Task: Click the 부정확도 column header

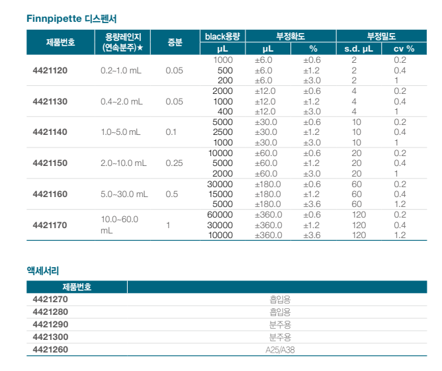Action: pyautogui.click(x=290, y=36)
